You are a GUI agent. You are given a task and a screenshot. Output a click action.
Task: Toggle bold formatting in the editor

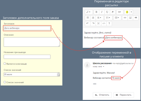coord(96,12)
